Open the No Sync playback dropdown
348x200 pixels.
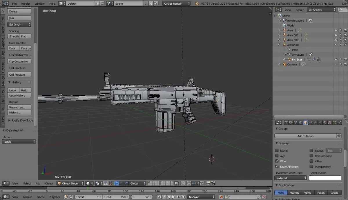(x=201, y=197)
